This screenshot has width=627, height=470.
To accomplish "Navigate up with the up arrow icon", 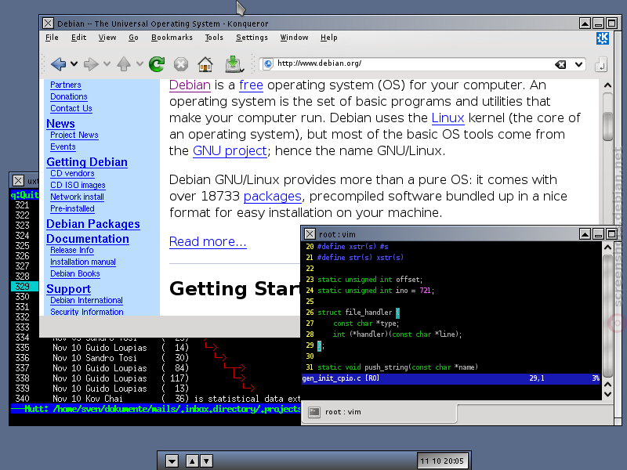I will (x=124, y=64).
